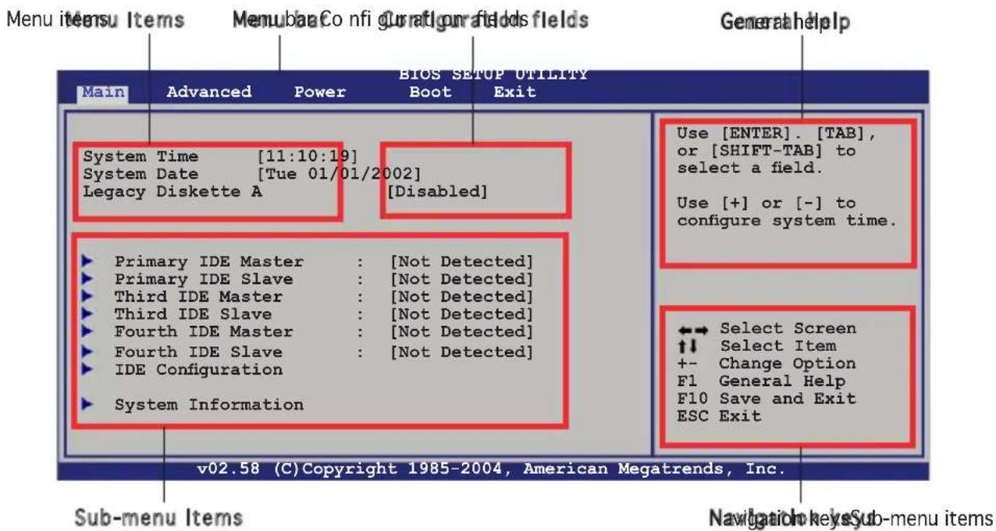The image size is (996, 531).
Task: Open the Fourth IDE Master sub-menu label
Action: point(205,332)
